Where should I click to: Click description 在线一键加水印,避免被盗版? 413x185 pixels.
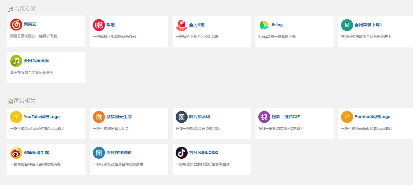(198, 129)
